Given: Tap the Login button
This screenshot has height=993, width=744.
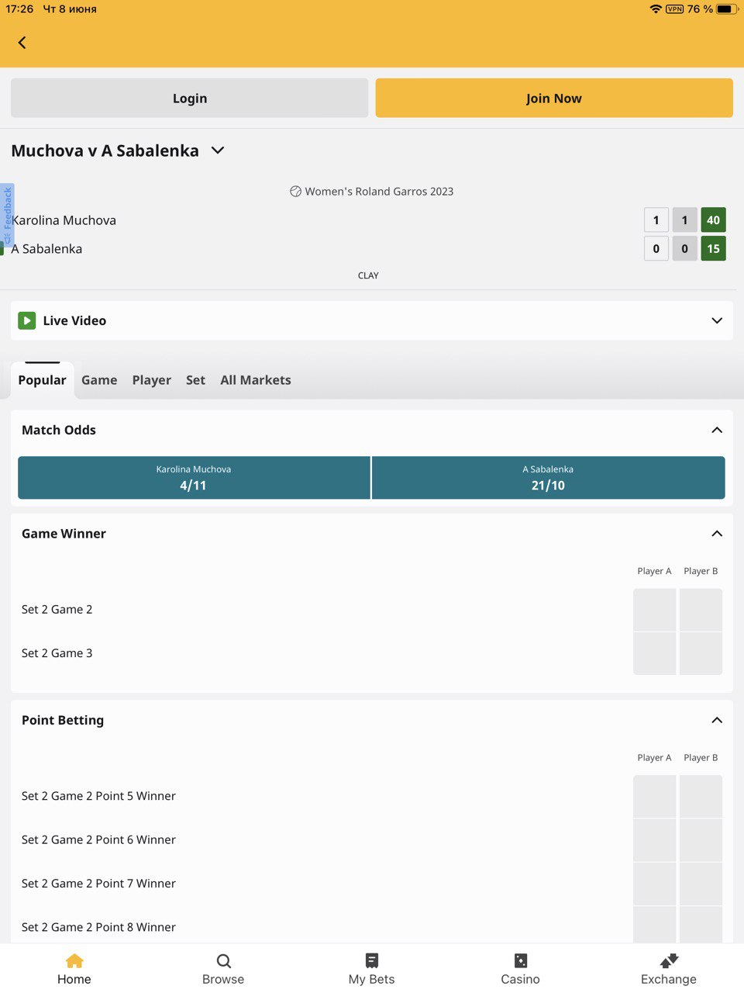Looking at the screenshot, I should pyautogui.click(x=190, y=99).
